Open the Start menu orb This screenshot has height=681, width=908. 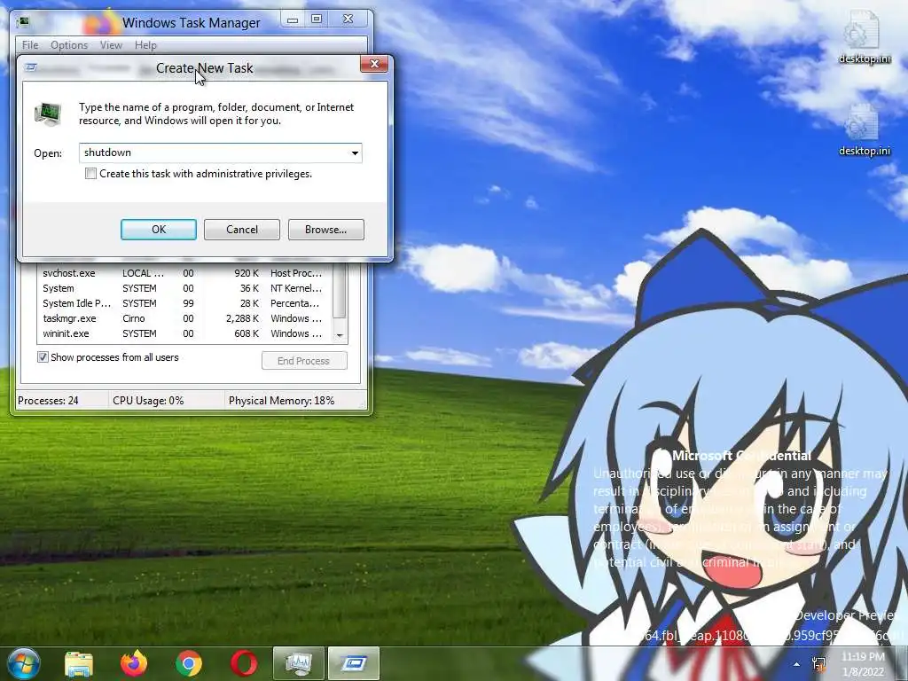[x=23, y=663]
